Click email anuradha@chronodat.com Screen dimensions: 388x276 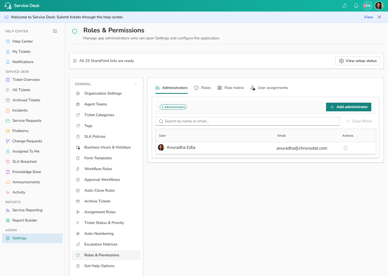(x=302, y=148)
